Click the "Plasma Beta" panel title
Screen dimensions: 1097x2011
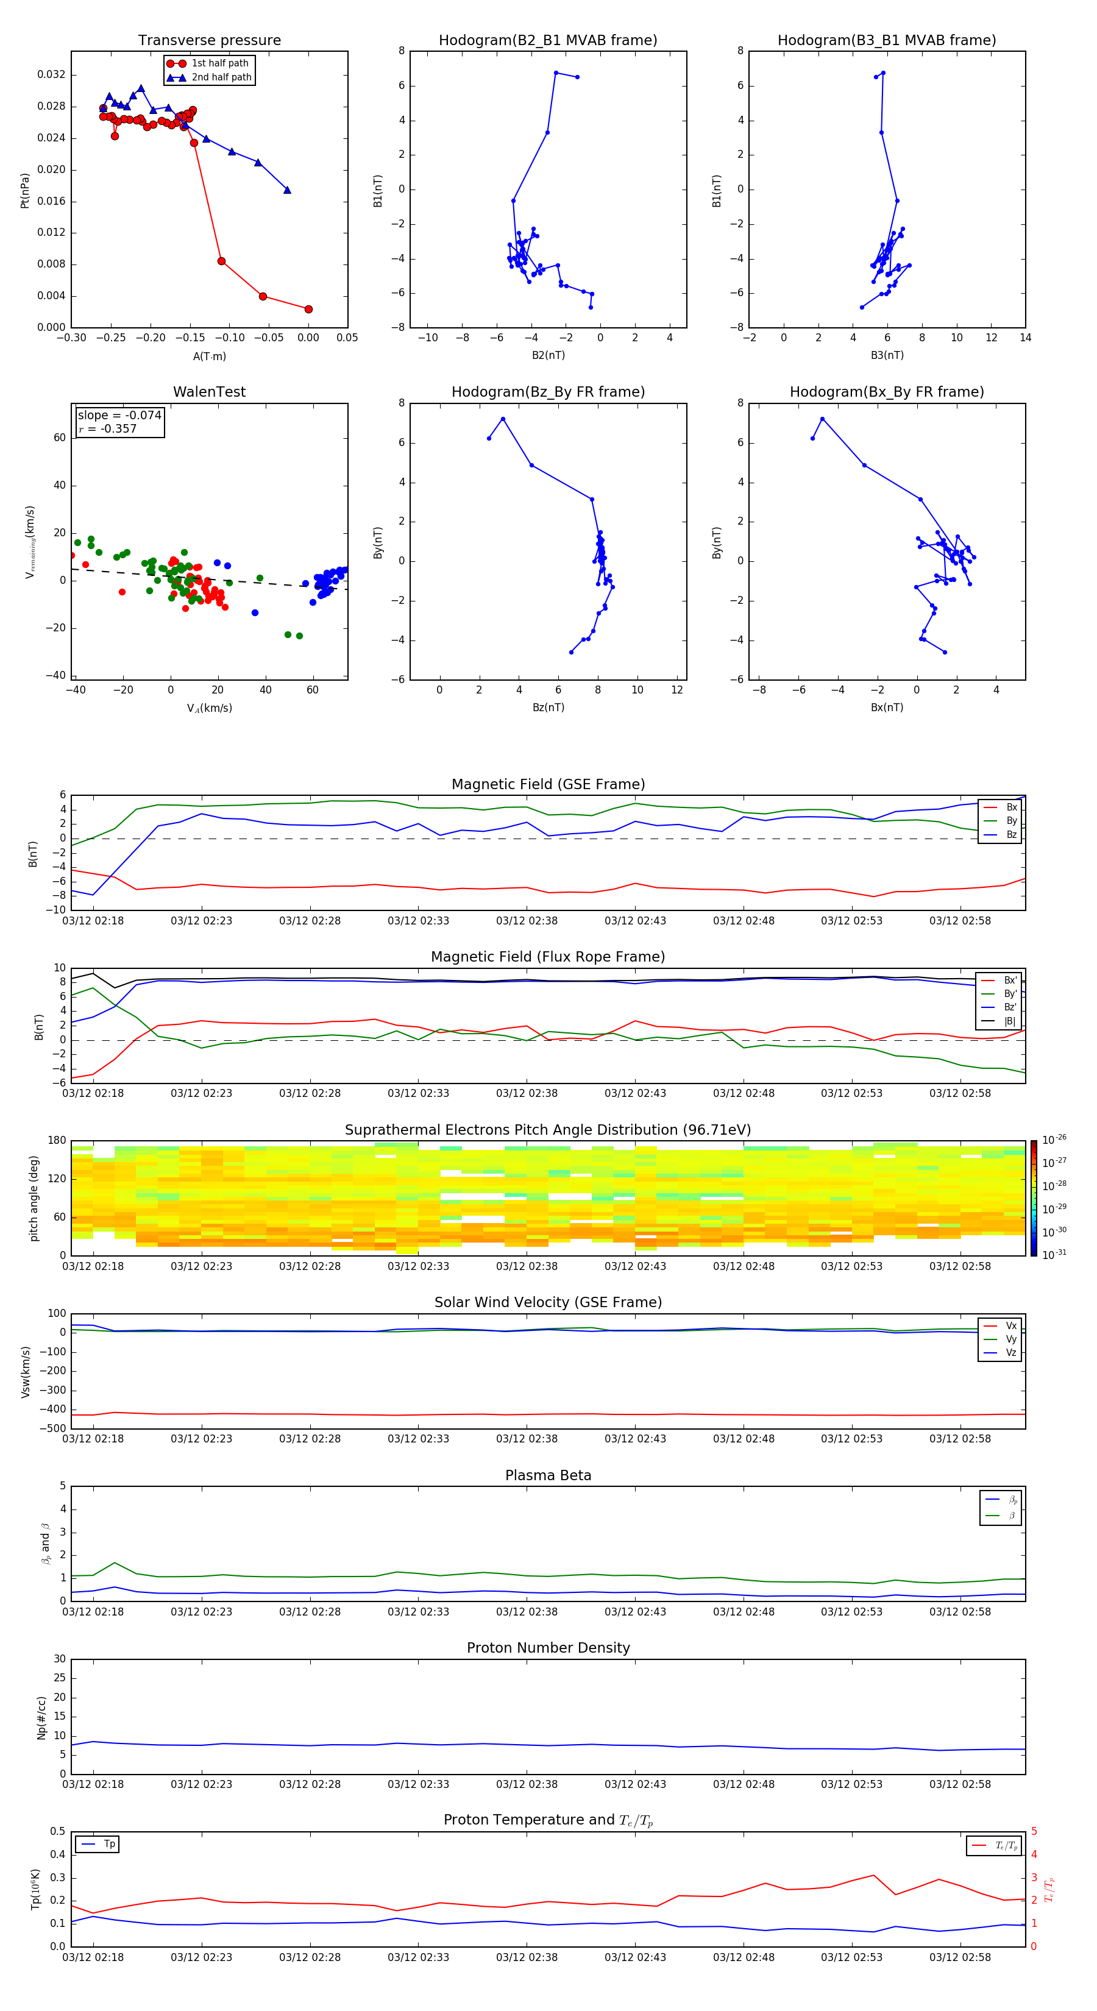tap(548, 1476)
